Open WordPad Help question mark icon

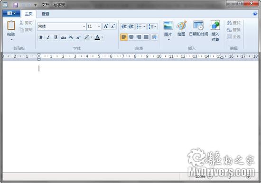[255, 14]
